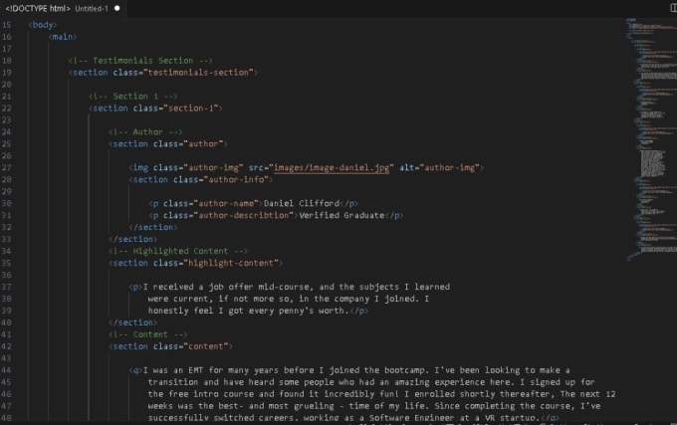The width and height of the screenshot is (677, 425).
Task: Click the text 'Verified Graduate'
Action: point(341,216)
